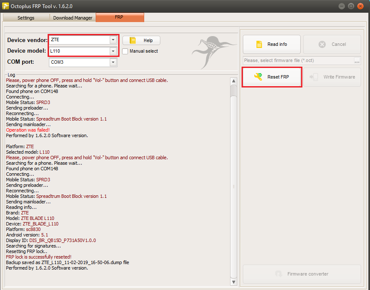
Task: Click the "Searching for signatures..." log line
Action: coord(34,246)
